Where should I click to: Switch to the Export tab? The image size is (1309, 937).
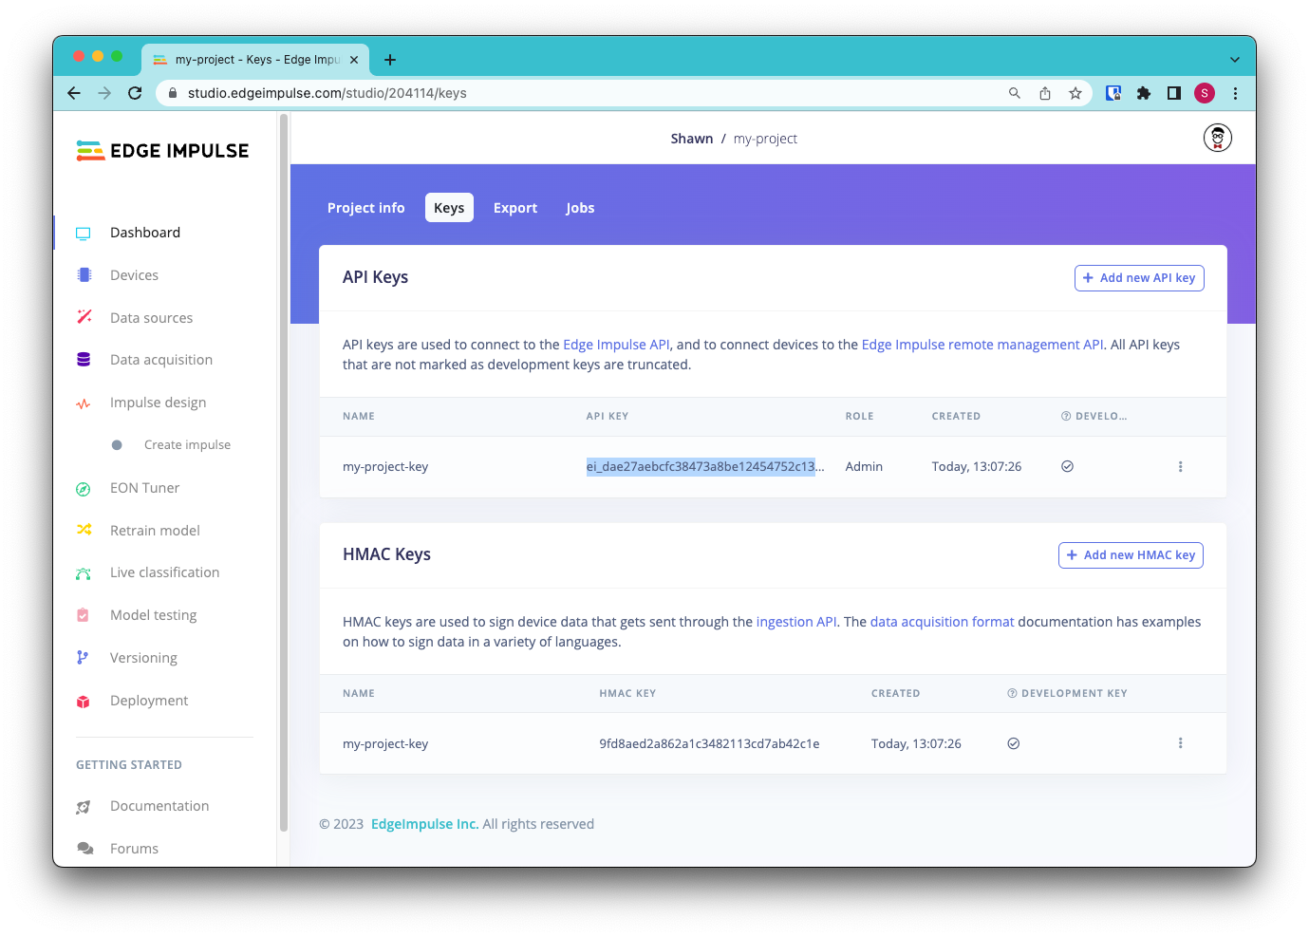[x=515, y=208]
